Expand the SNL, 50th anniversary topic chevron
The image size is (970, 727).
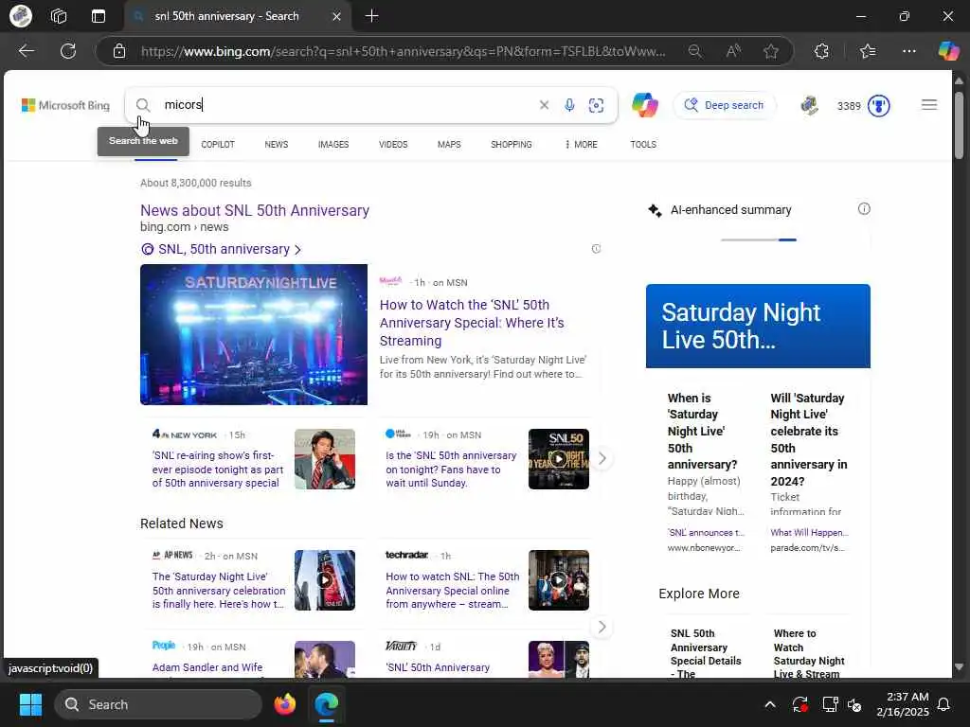click(297, 249)
